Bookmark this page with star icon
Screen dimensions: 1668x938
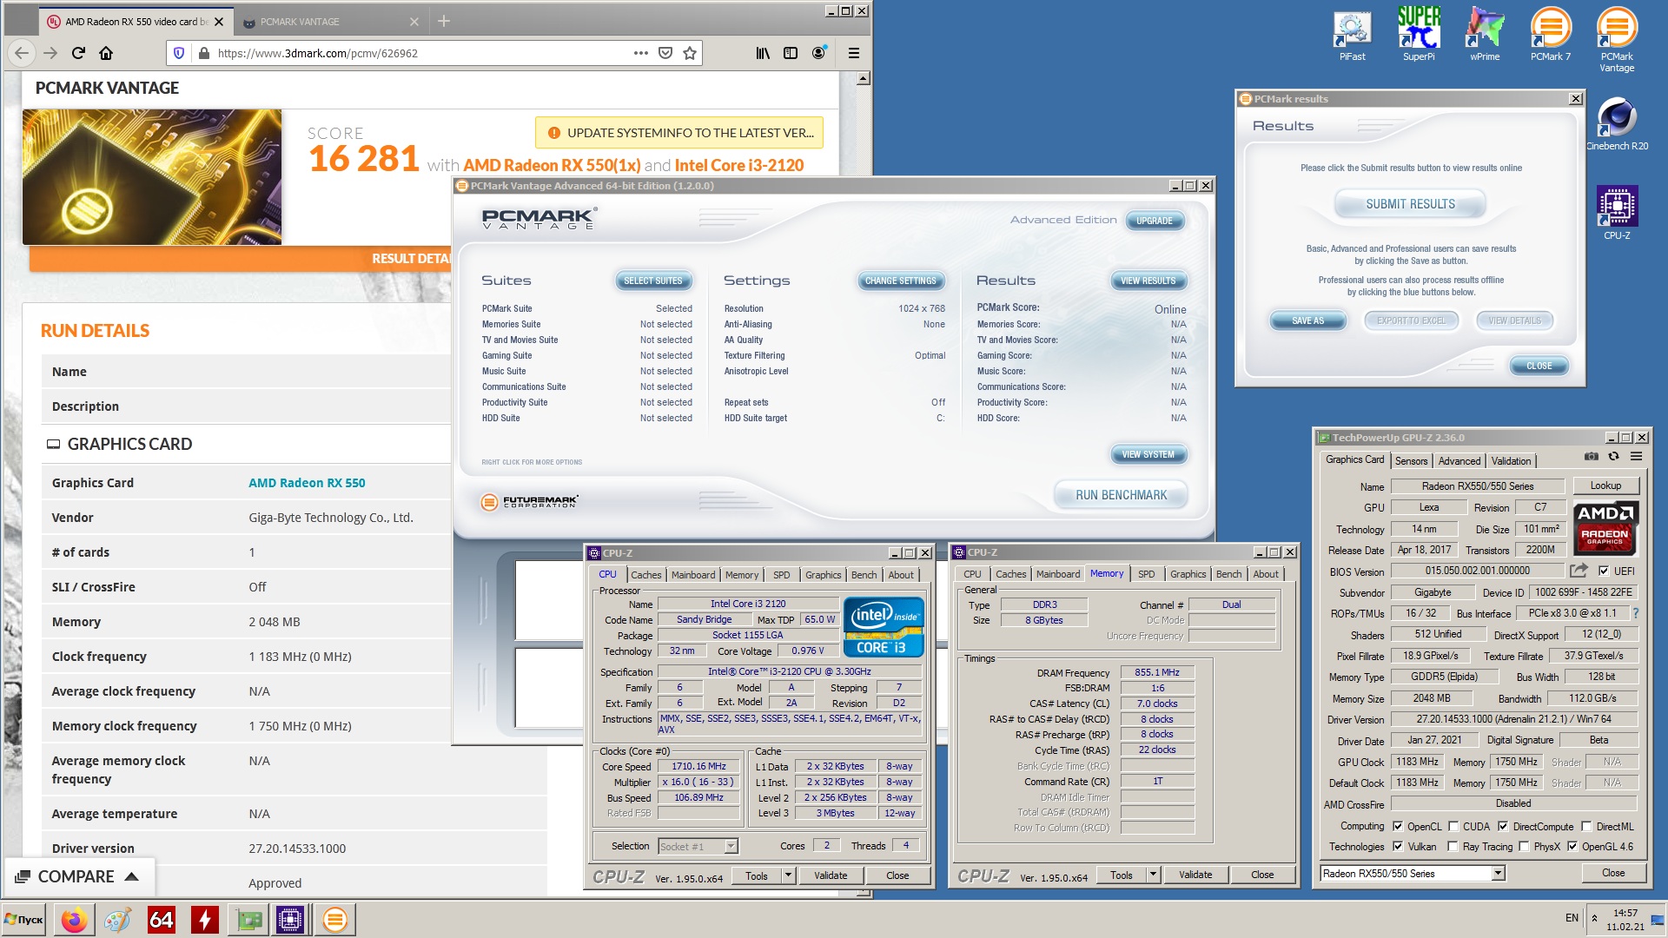690,53
